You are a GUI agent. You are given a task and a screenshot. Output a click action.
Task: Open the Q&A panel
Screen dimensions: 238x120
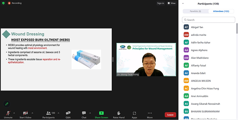[68, 115]
